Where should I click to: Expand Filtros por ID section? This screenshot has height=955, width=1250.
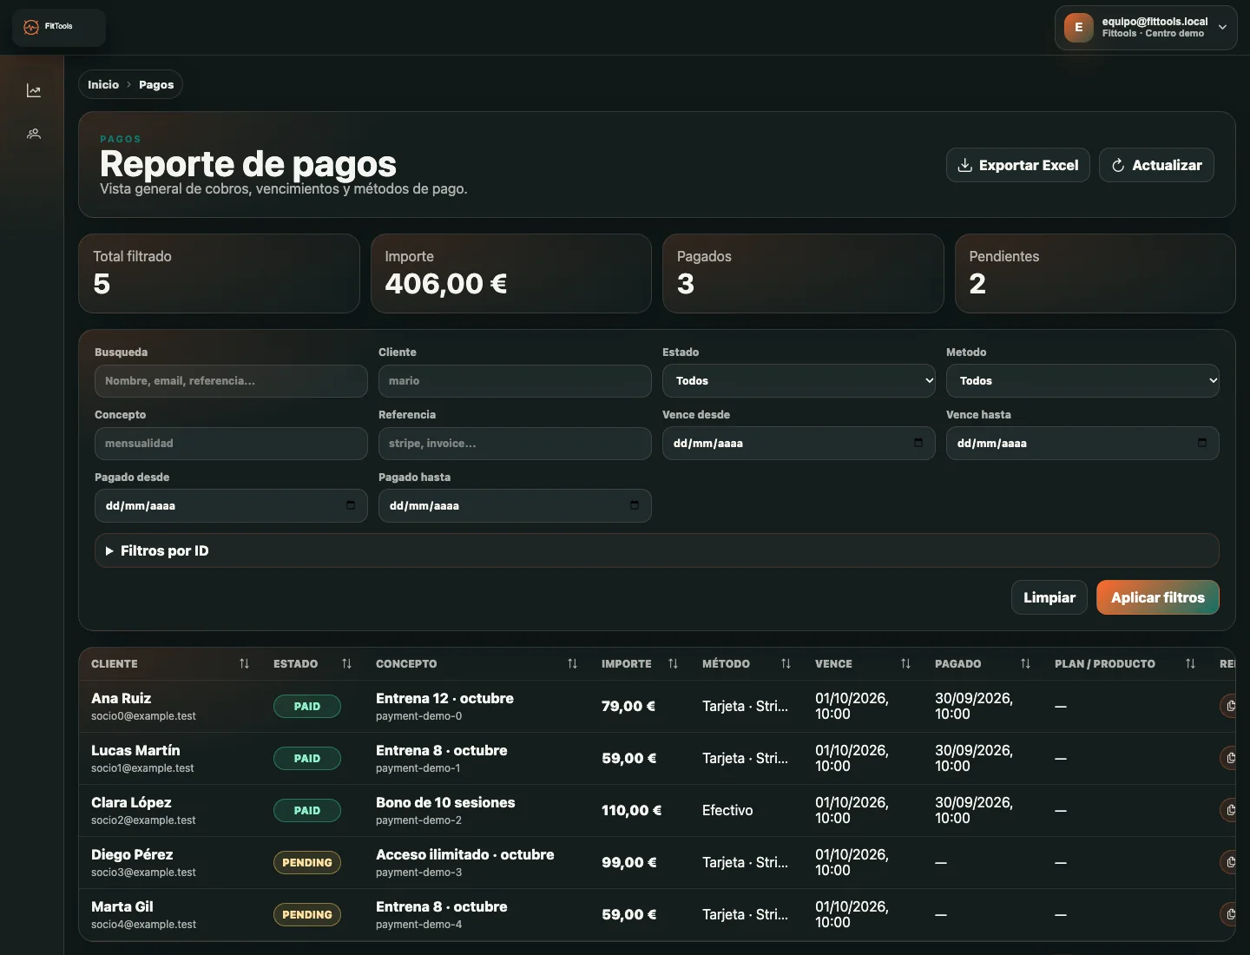click(x=657, y=550)
